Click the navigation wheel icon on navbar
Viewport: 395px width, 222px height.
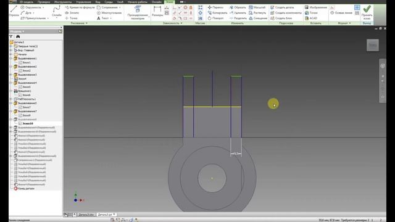383,66
